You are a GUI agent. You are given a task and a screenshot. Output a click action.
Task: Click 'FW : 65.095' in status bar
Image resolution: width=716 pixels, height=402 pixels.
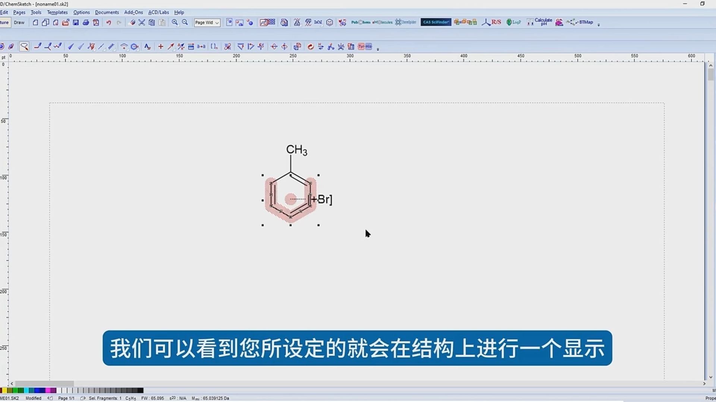coord(153,398)
